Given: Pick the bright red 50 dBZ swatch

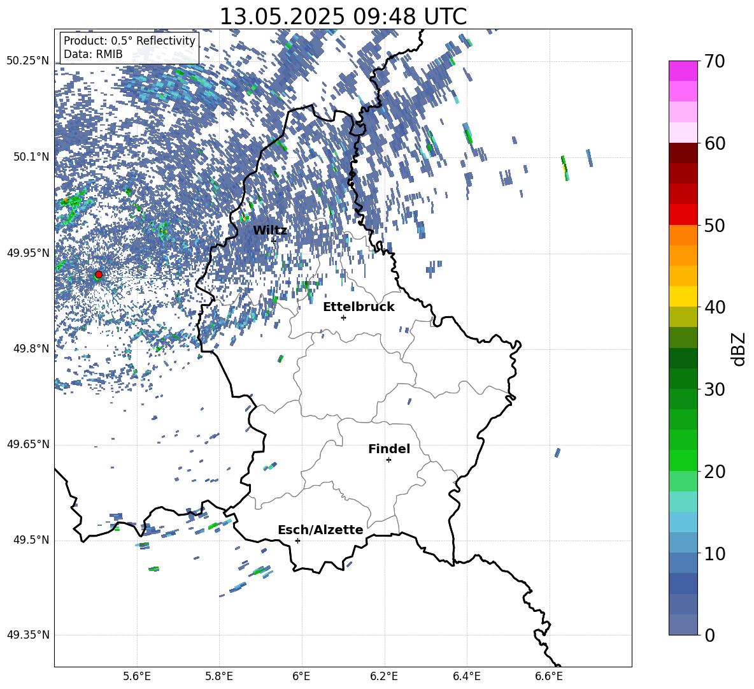Looking at the screenshot, I should [x=683, y=215].
